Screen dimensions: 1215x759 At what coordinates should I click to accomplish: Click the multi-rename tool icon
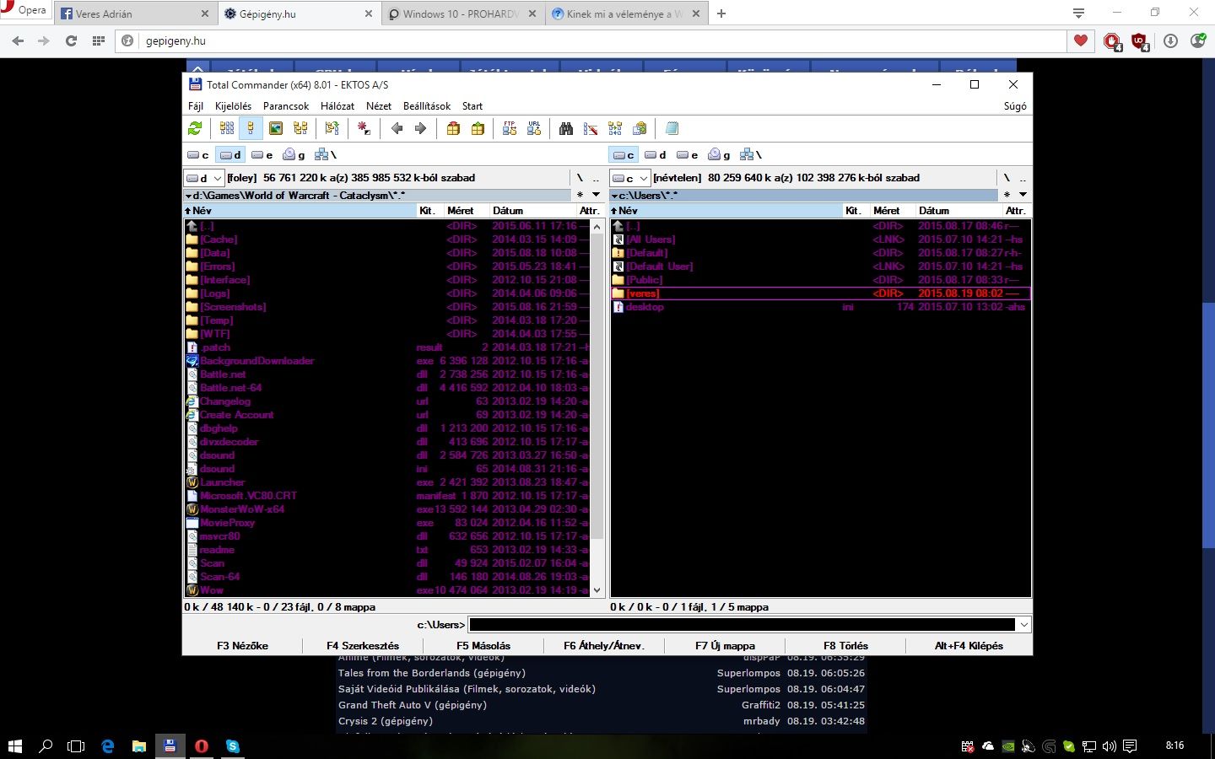coord(591,128)
